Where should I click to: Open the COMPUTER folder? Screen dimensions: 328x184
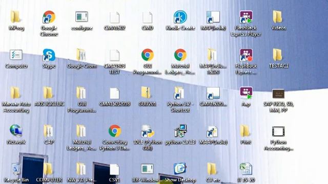[48, 169]
